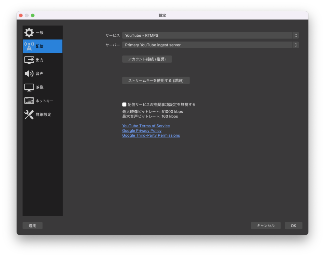Open Google Privacy Policy link
This screenshot has height=257, width=325.
pyautogui.click(x=142, y=130)
